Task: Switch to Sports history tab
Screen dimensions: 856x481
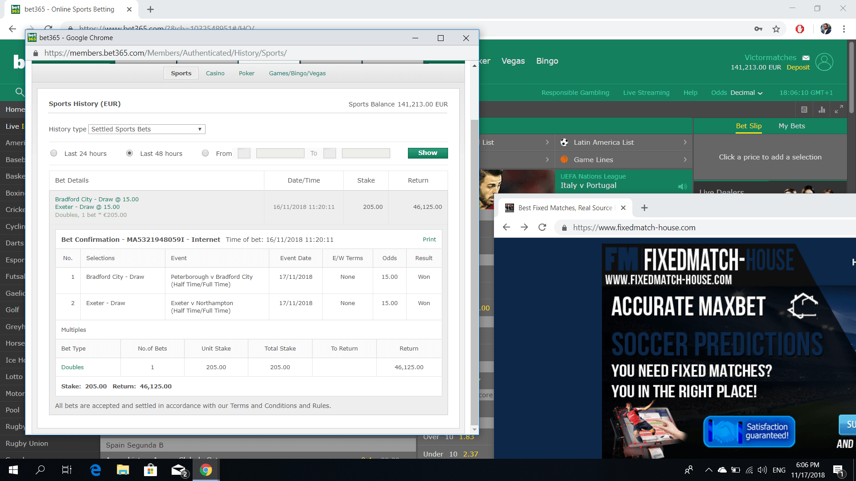Action: tap(181, 73)
